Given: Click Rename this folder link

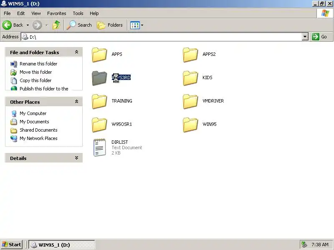Looking at the screenshot, I should coord(38,64).
